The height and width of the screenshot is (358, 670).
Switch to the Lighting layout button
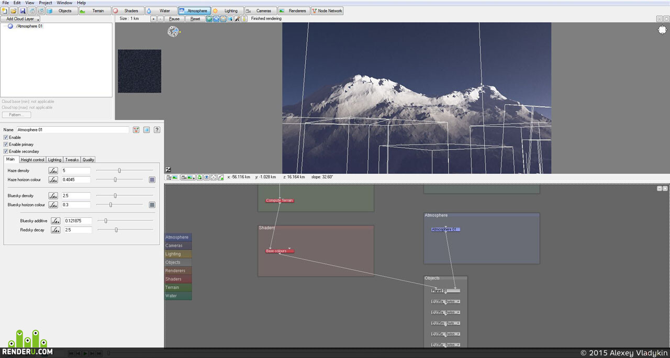tap(227, 11)
